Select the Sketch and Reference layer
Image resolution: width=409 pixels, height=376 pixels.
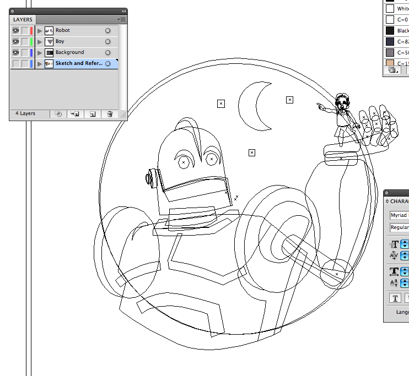[78, 63]
